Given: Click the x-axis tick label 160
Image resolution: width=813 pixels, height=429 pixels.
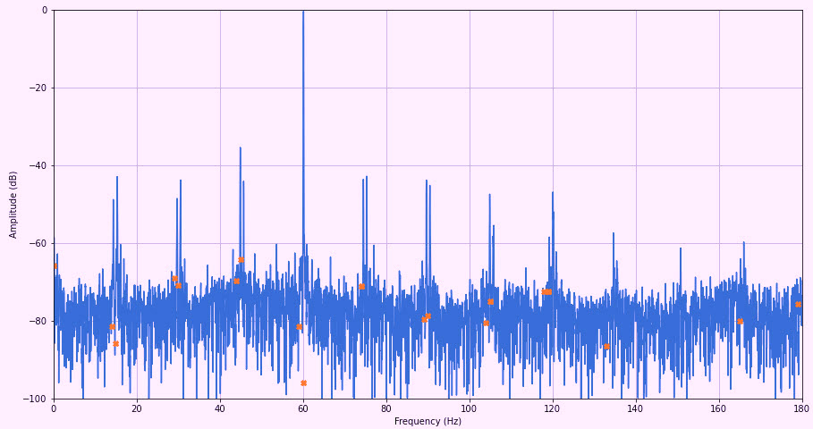Looking at the screenshot, I should tap(718, 408).
